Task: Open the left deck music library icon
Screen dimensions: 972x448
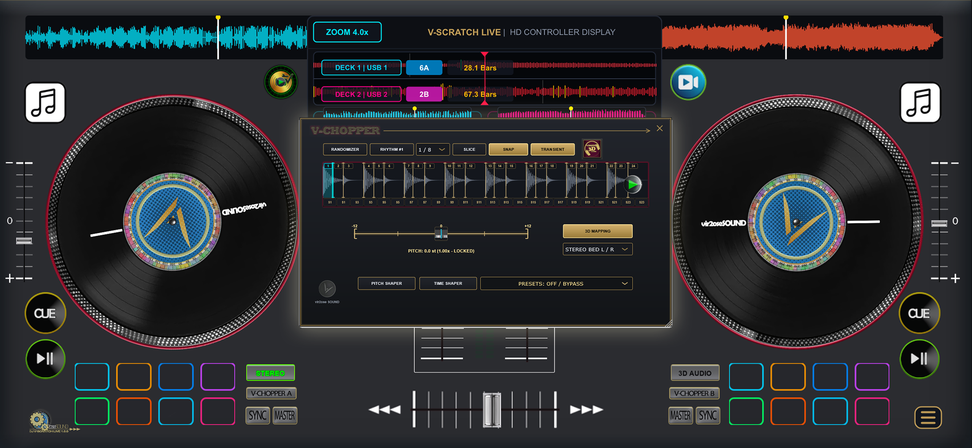Action: point(45,103)
